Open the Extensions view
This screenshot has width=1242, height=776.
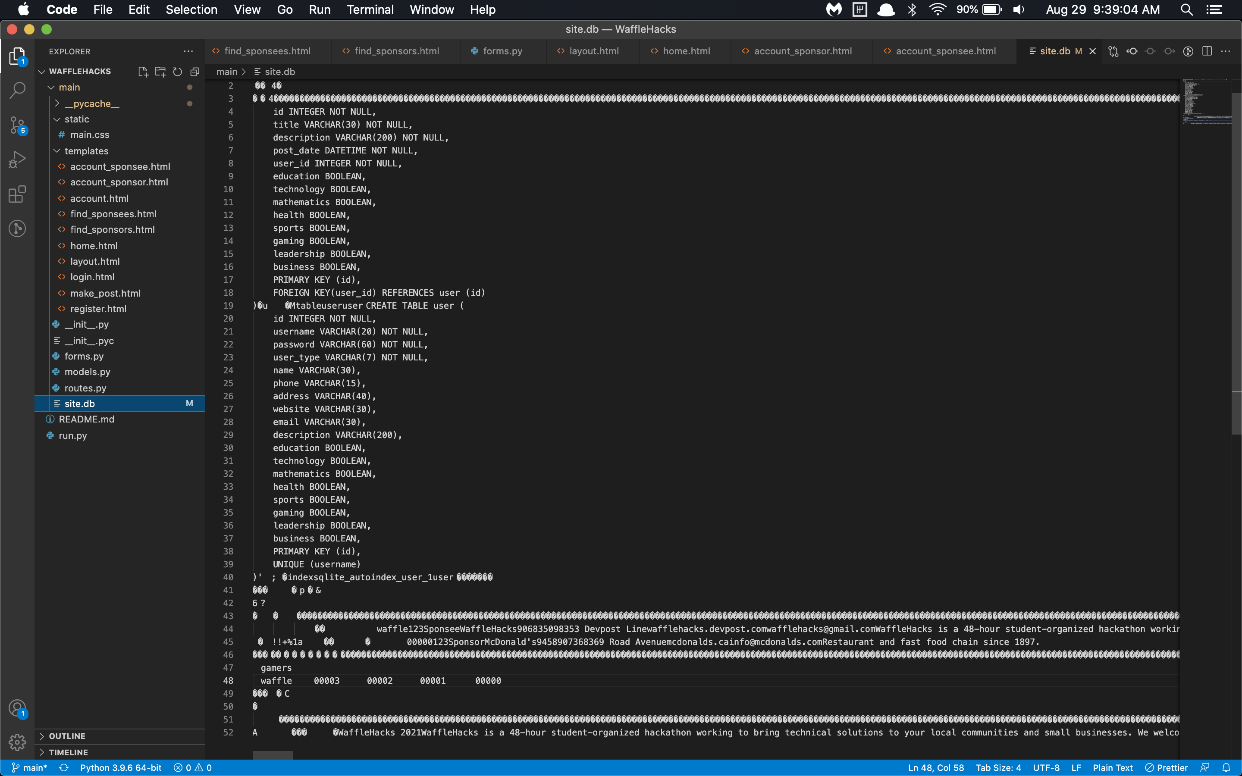pos(17,194)
